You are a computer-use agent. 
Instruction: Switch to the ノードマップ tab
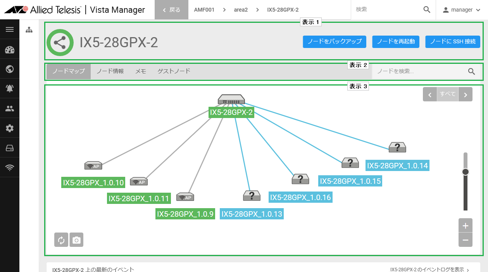point(69,71)
